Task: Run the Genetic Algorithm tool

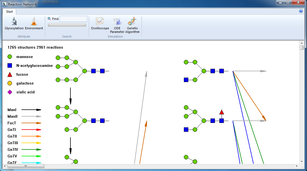Action: point(132,25)
